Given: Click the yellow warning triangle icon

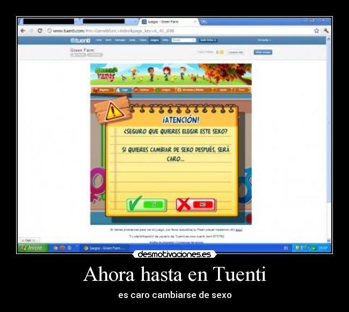Looking at the screenshot, I should [114, 112].
